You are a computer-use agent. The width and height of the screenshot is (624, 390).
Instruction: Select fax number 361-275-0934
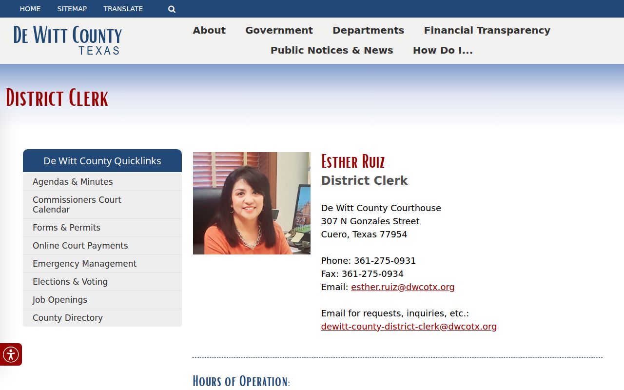(x=372, y=274)
